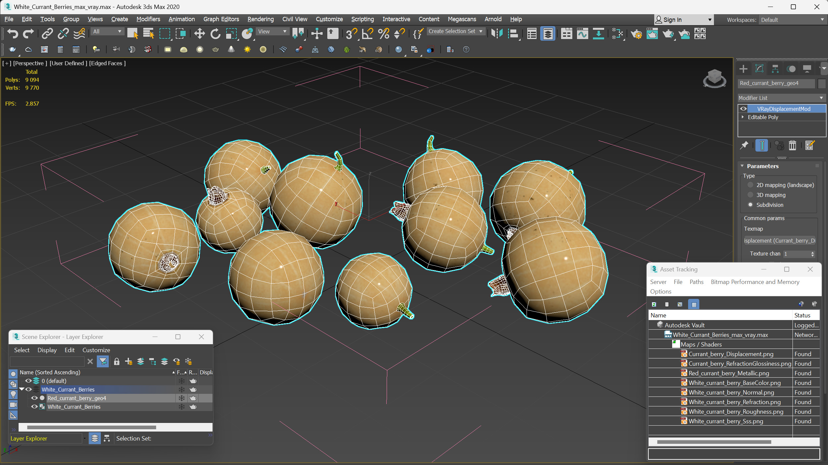Activate the Select and Move tool
Viewport: 828px width, 465px height.
tap(199, 33)
